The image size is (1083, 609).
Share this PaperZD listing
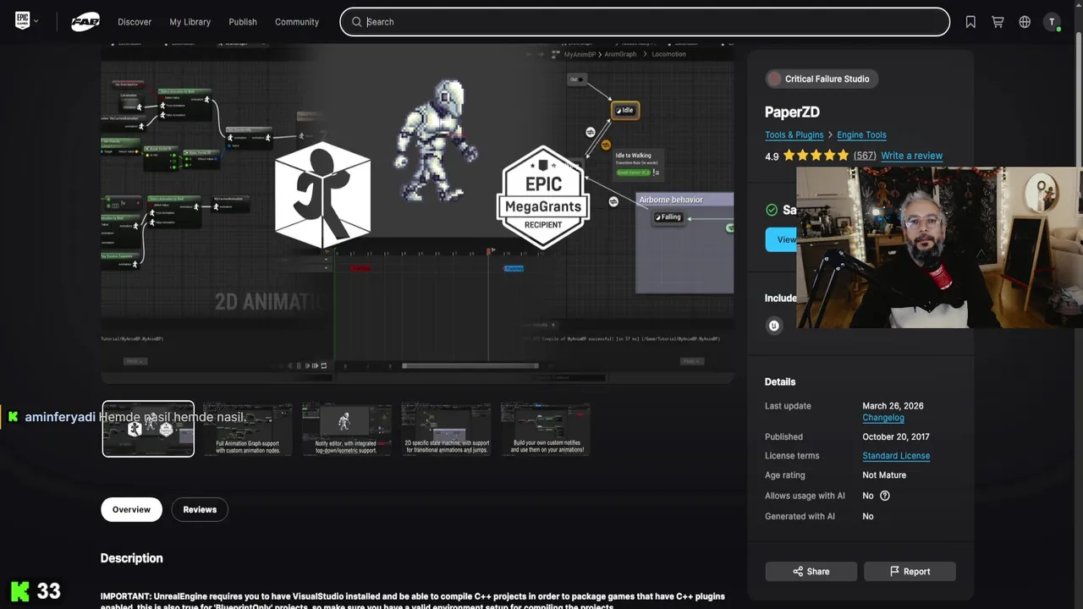click(x=811, y=572)
